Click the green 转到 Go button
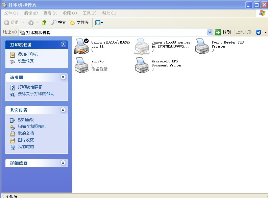The height and width of the screenshot is (198, 268). 223,32
